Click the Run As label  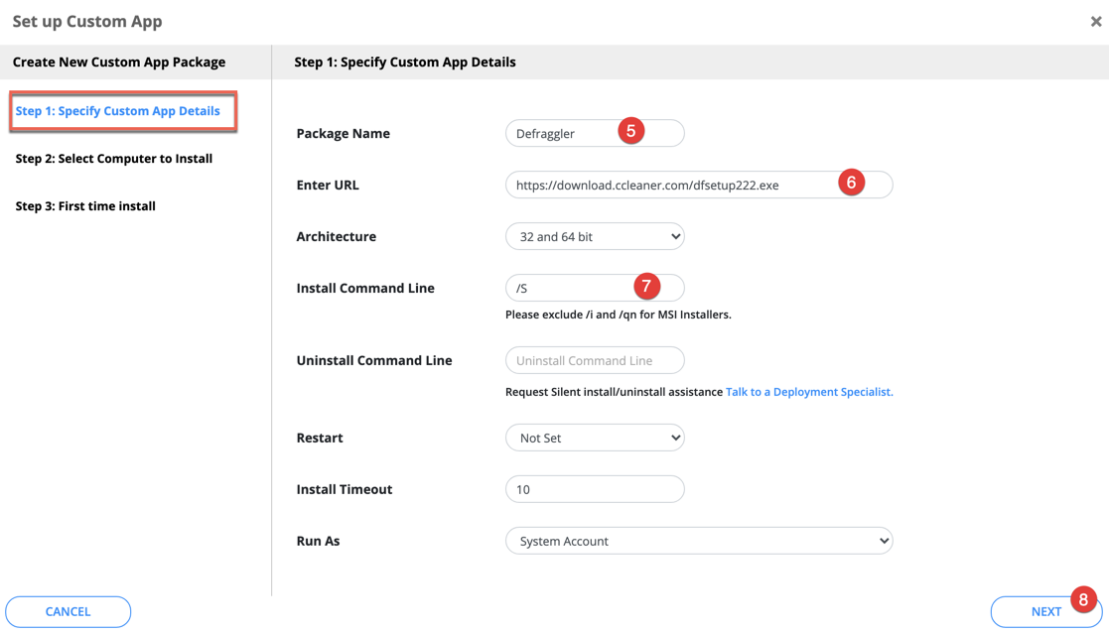[x=319, y=541]
